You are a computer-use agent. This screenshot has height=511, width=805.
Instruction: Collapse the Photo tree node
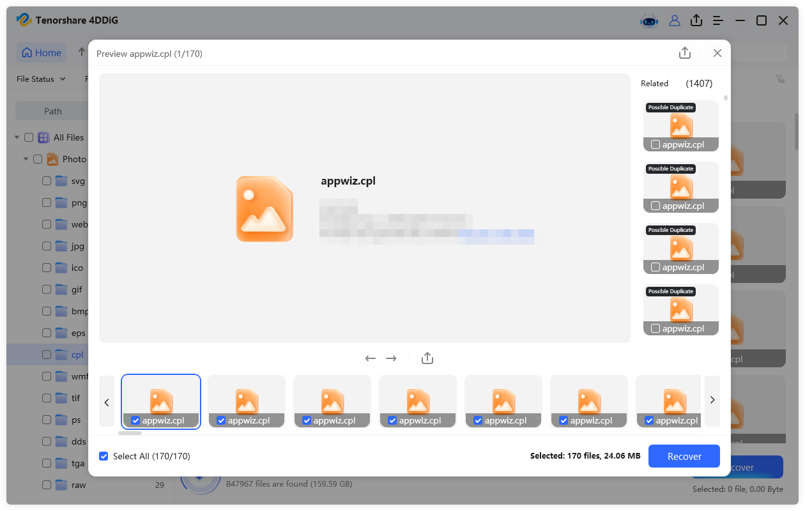tap(26, 159)
